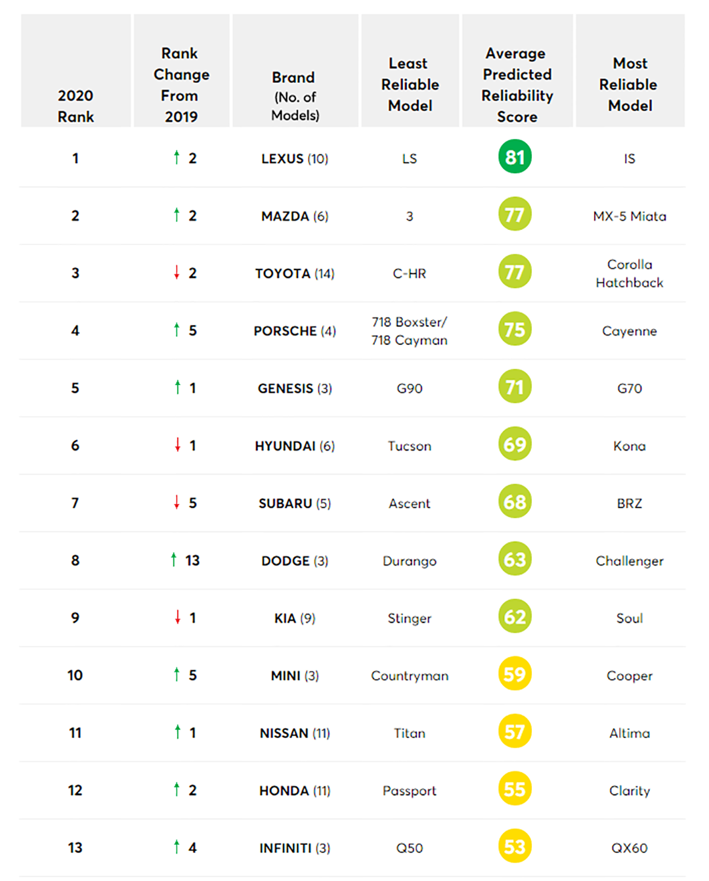Click the yellow 53 score circle for Infiniti
This screenshot has height=881, width=709.
(x=515, y=847)
